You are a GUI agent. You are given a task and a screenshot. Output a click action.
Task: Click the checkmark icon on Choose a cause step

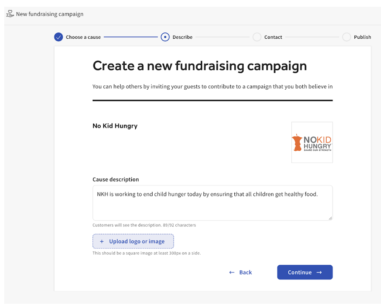[58, 37]
